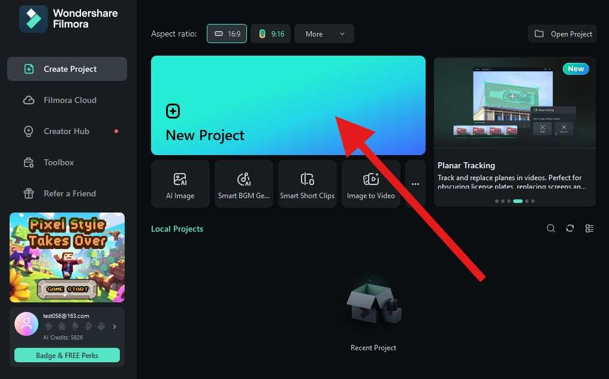Open the Create Project sidebar section
The height and width of the screenshot is (379, 609).
pyautogui.click(x=67, y=69)
